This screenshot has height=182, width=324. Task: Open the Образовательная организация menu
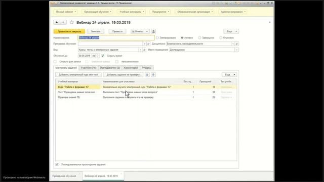(195, 12)
